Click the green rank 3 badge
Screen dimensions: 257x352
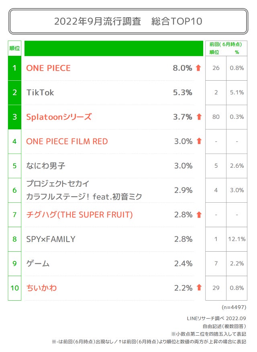point(15,117)
